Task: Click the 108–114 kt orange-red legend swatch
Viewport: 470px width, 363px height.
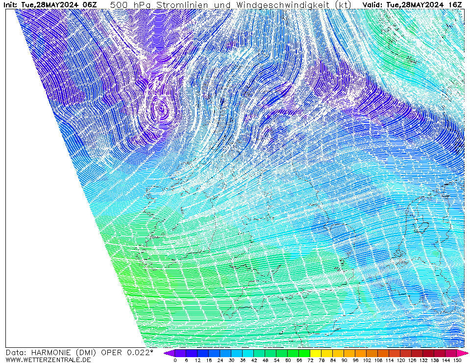Action: coord(383,353)
